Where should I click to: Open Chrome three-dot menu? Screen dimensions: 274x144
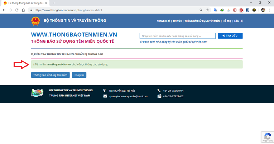(x=270, y=10)
